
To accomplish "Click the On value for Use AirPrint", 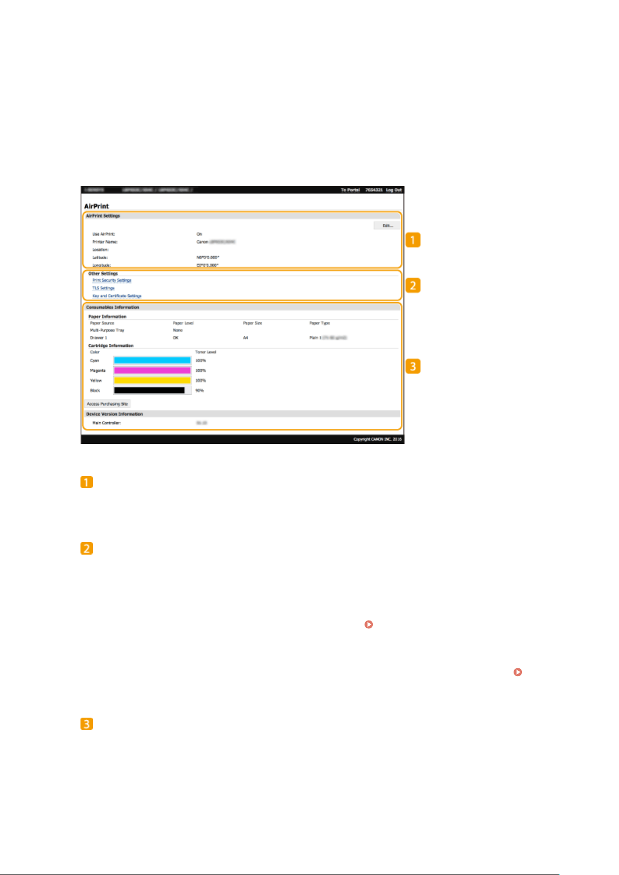I will [x=199, y=234].
